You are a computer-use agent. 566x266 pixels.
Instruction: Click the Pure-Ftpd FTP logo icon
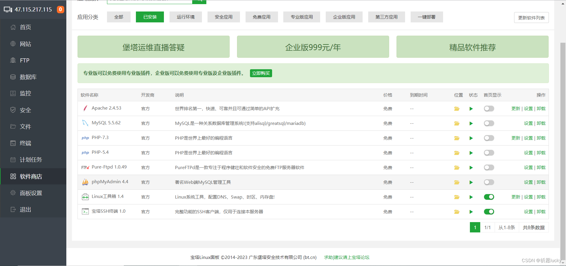pyautogui.click(x=85, y=167)
